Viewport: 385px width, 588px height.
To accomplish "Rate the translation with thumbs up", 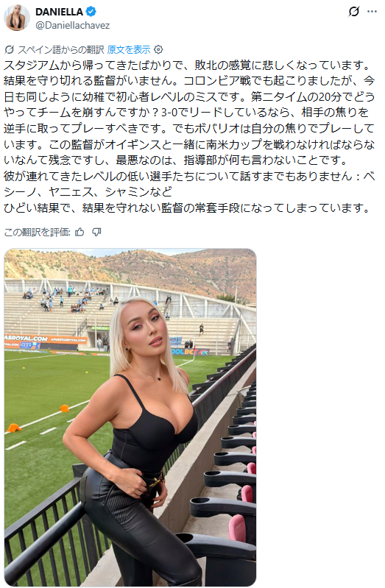I will coord(80,233).
